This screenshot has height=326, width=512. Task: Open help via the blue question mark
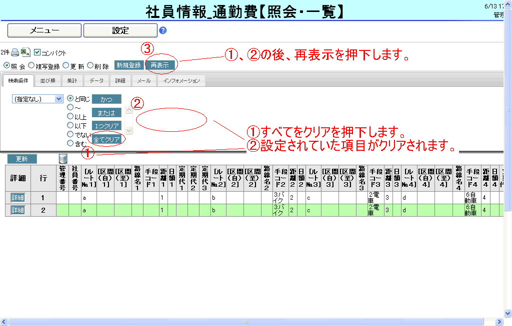click(x=162, y=30)
